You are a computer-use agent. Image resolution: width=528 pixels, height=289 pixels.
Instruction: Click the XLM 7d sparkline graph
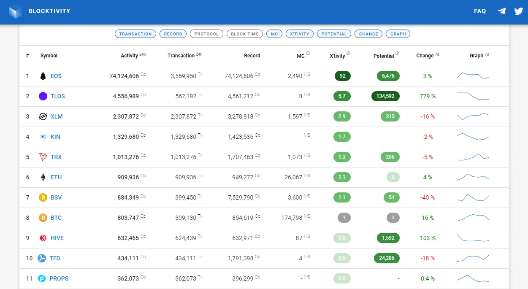pyautogui.click(x=473, y=116)
